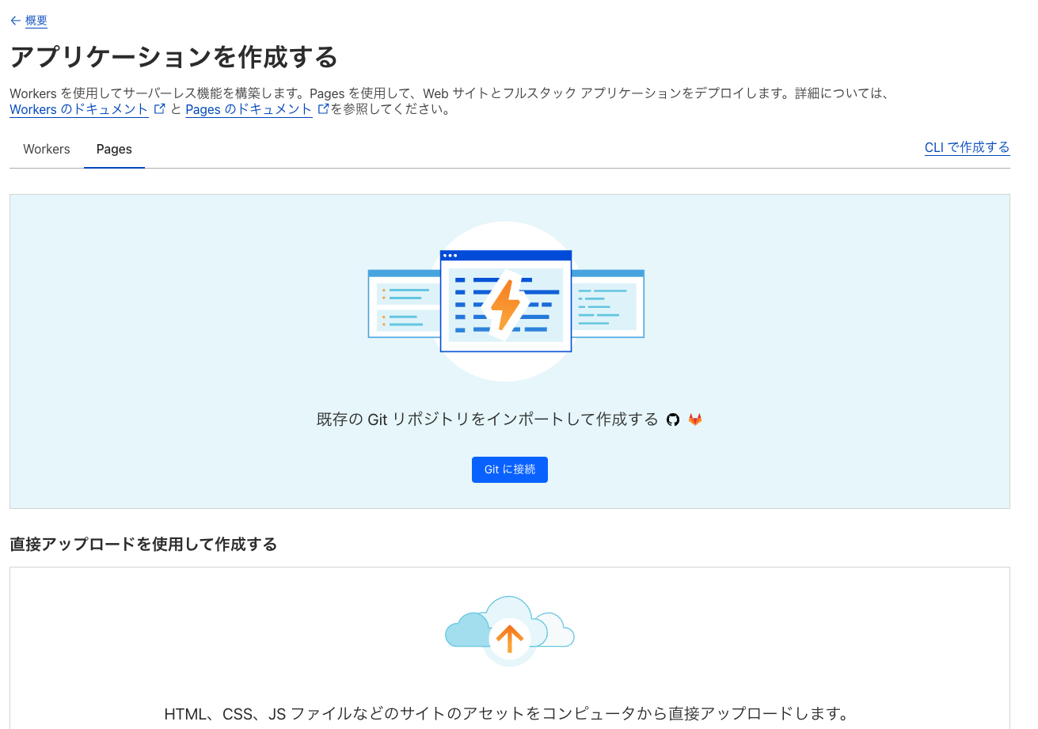
Task: Select the Pages tab
Action: (x=114, y=149)
